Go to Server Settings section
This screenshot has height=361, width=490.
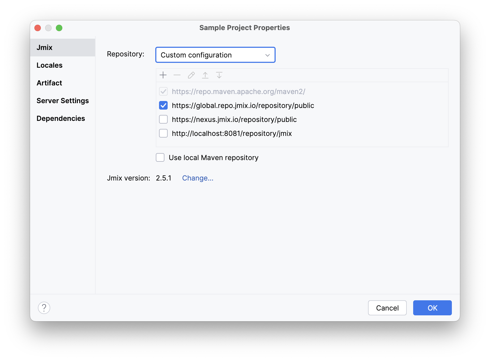pyautogui.click(x=63, y=101)
